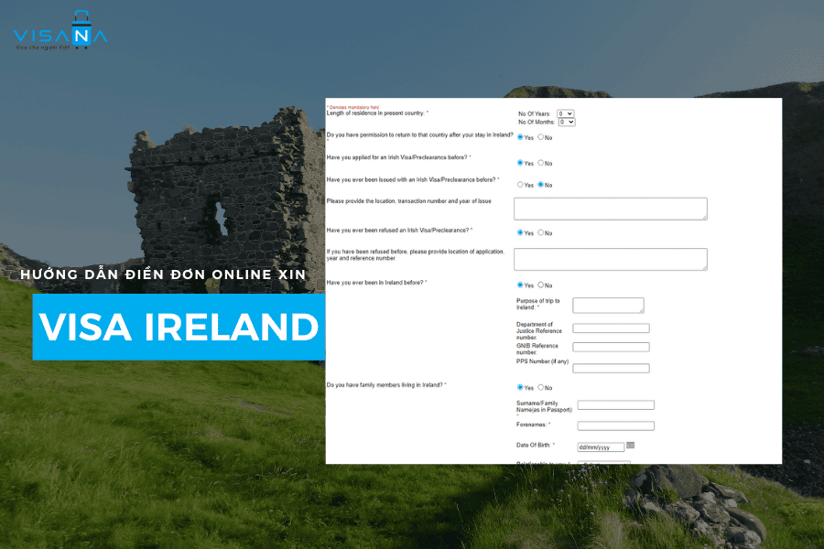The width and height of the screenshot is (824, 549).
Task: Open the Relationship to you select dropdown
Action: coord(602,462)
